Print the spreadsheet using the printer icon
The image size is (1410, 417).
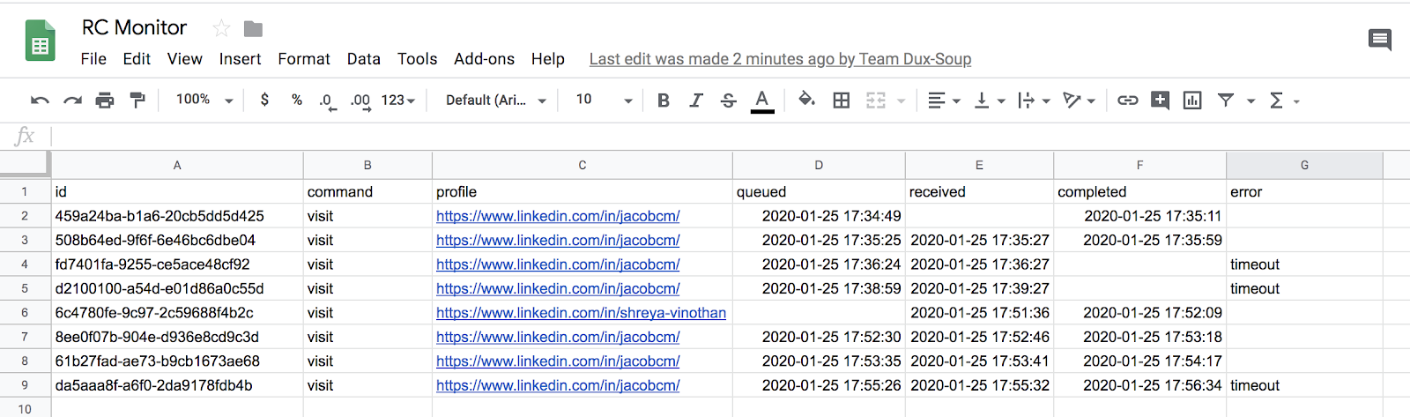[105, 101]
